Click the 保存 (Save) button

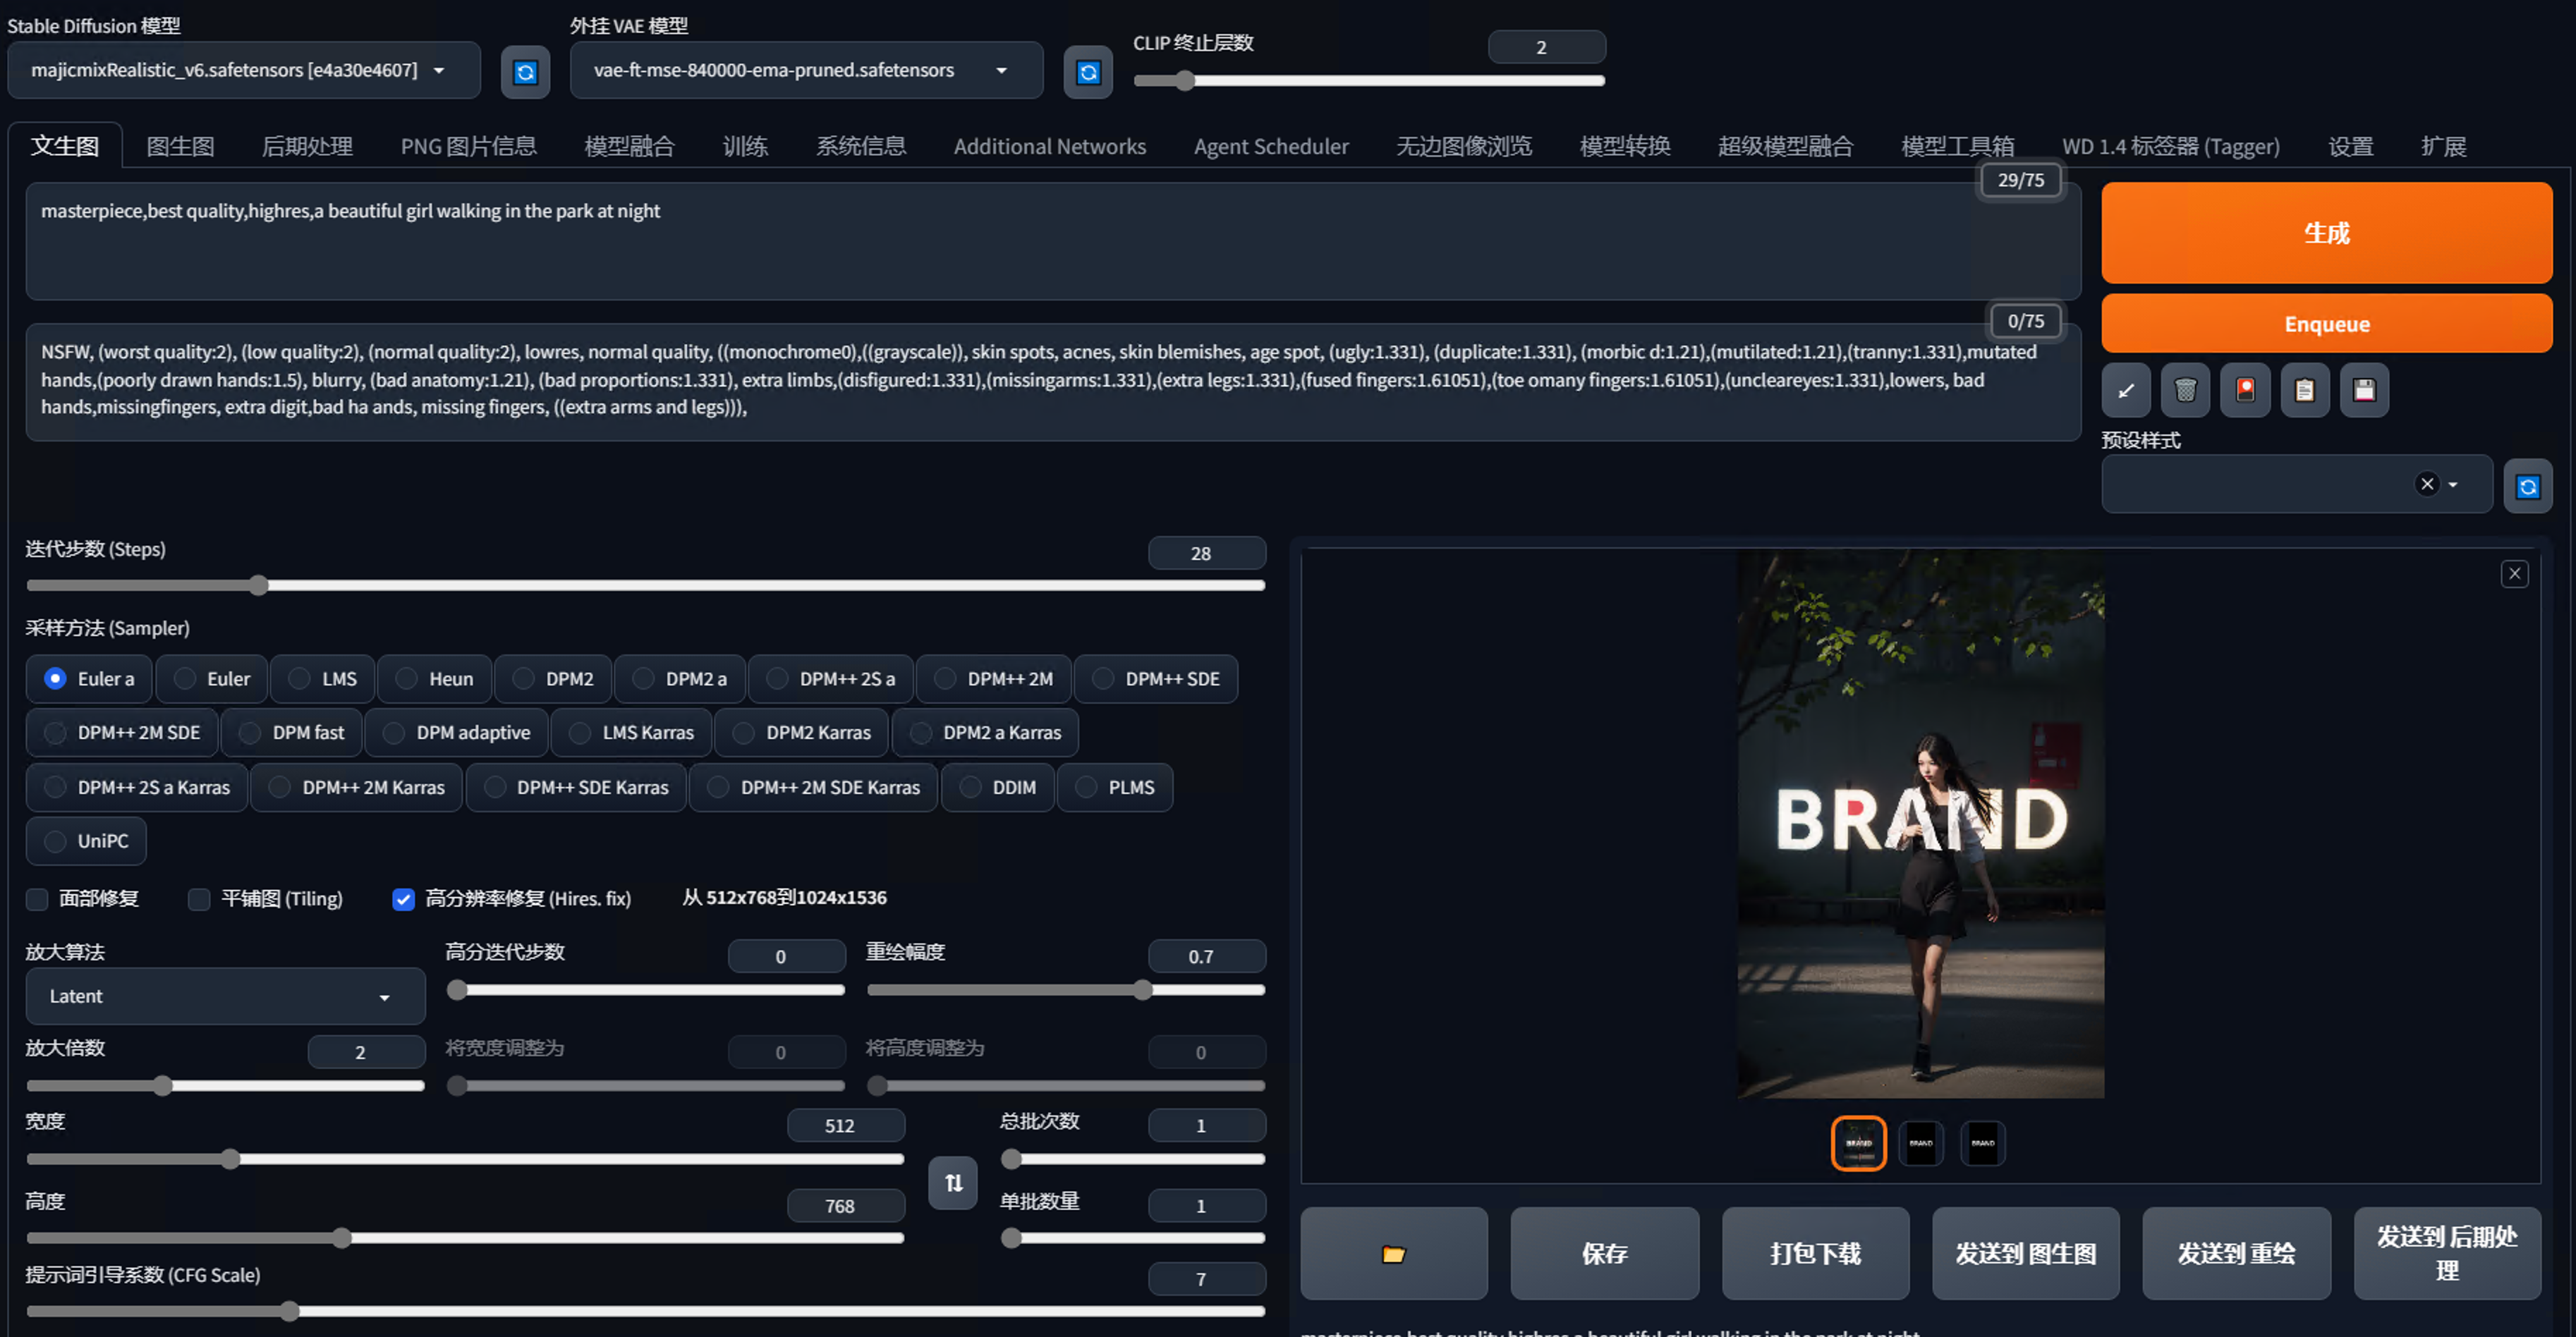click(x=1605, y=1253)
